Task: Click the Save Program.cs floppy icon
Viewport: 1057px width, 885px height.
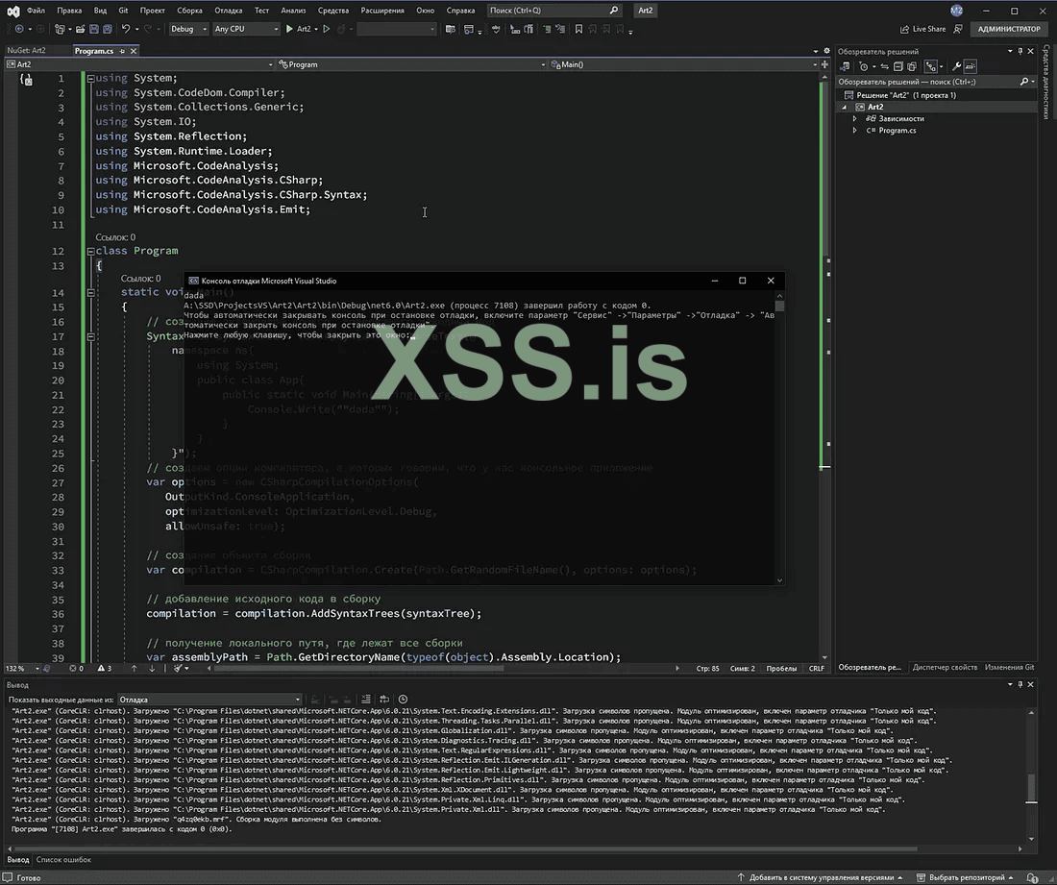Action: [94, 29]
